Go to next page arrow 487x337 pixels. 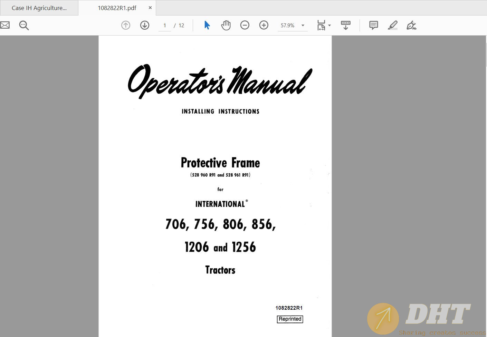(x=145, y=25)
